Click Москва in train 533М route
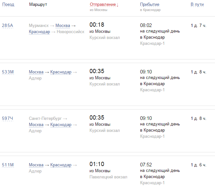The height and width of the screenshot is (193, 215). click(36, 72)
